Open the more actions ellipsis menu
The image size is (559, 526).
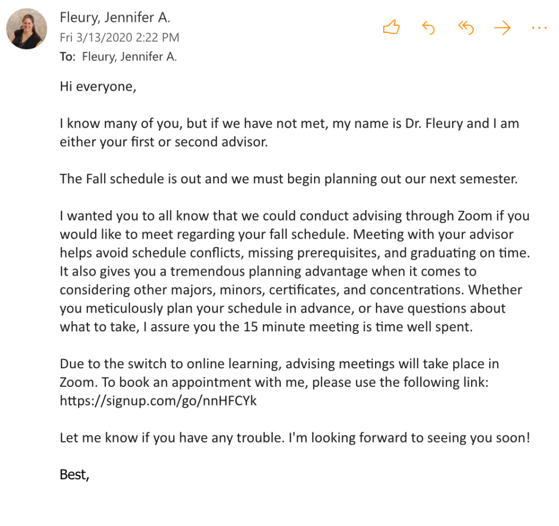pyautogui.click(x=539, y=27)
